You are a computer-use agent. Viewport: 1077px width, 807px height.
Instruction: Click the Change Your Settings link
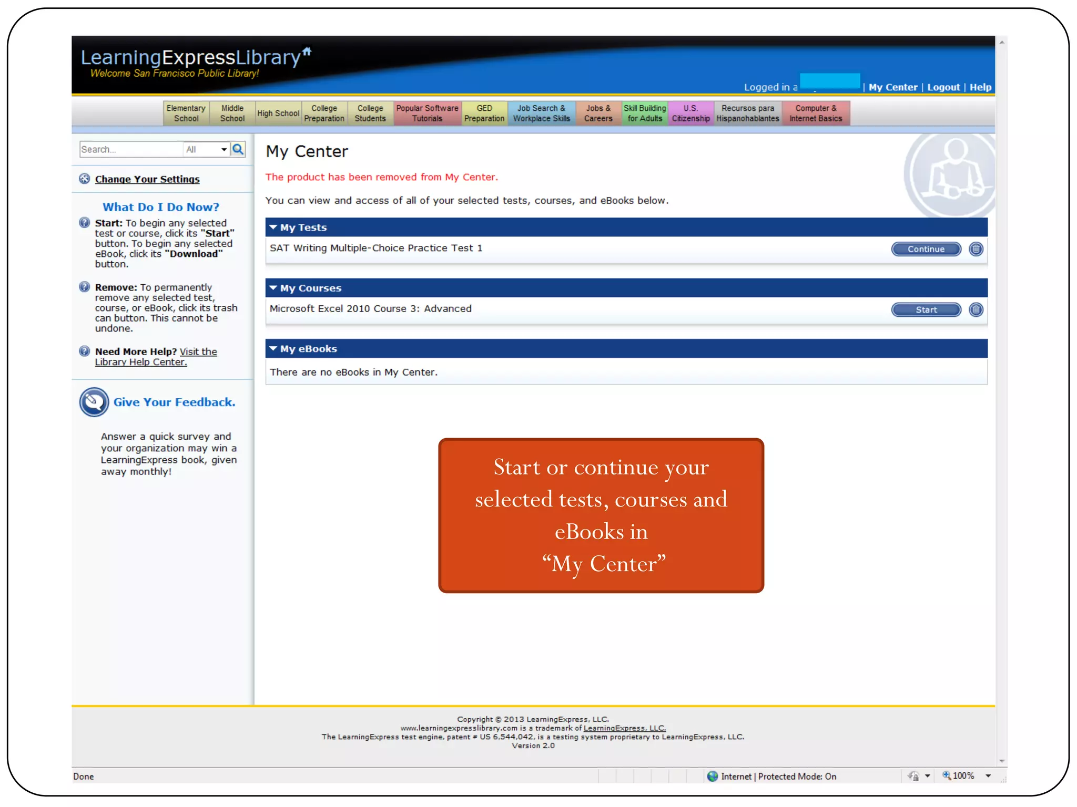pos(147,179)
